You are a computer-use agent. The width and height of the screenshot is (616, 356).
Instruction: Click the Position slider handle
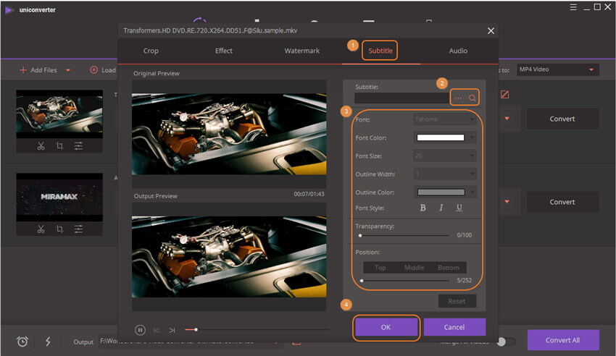point(362,281)
